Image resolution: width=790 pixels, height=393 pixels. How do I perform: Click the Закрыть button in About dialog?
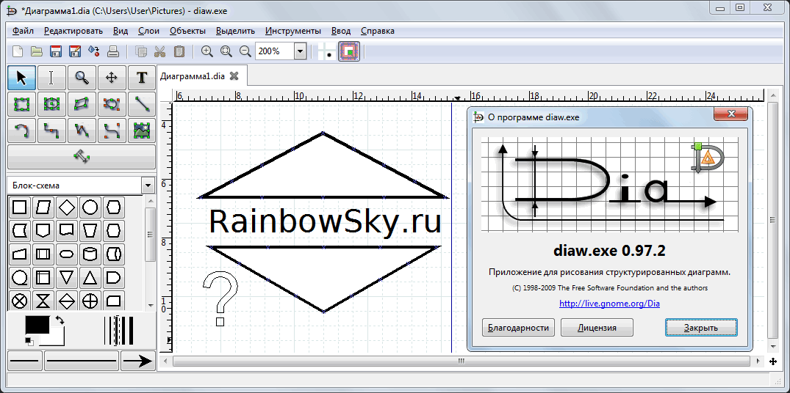pyautogui.click(x=701, y=328)
